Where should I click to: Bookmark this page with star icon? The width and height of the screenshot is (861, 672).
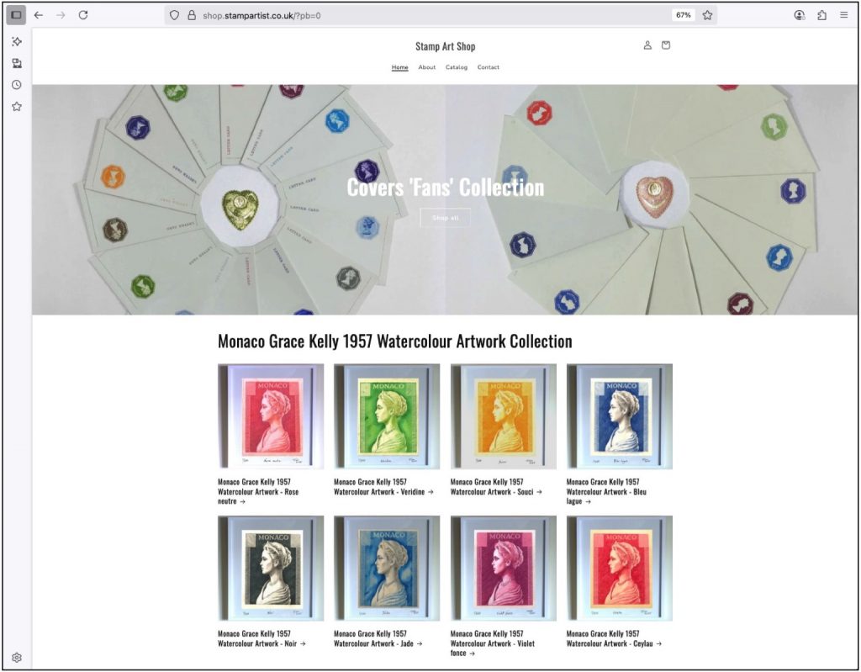[707, 15]
